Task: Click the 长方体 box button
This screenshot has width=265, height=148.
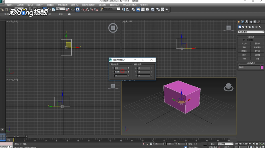Action: pyautogui.click(x=244, y=43)
